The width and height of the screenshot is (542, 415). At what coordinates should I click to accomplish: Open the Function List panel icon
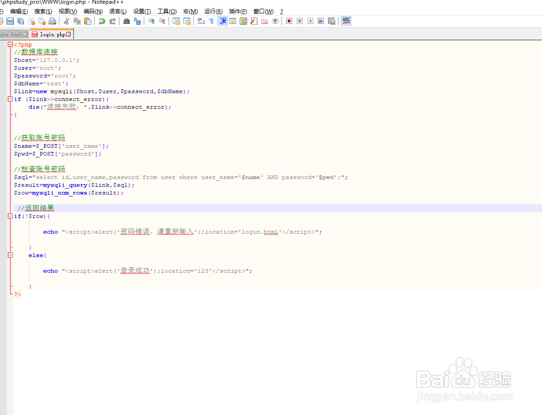254,21
